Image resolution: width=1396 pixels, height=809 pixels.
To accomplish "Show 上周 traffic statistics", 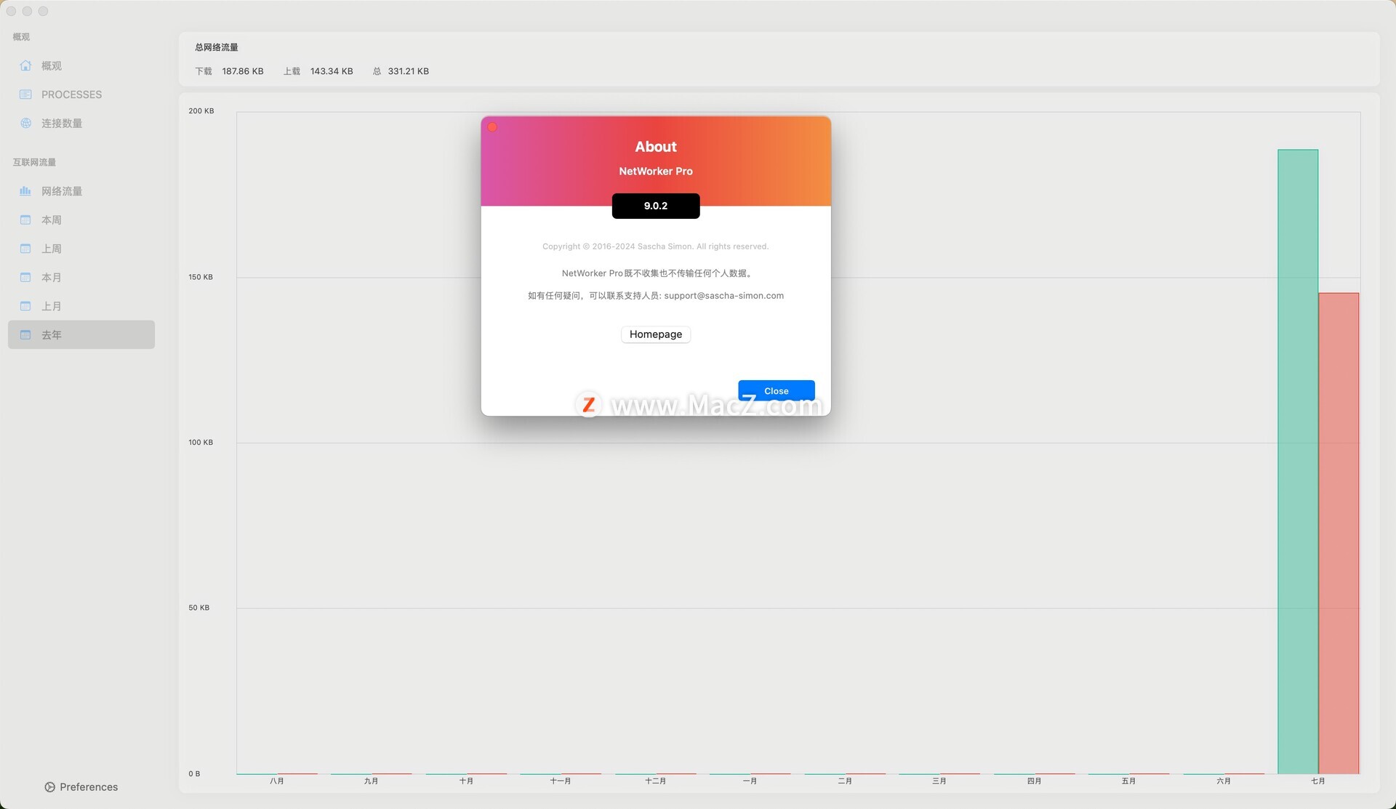I will click(x=81, y=249).
